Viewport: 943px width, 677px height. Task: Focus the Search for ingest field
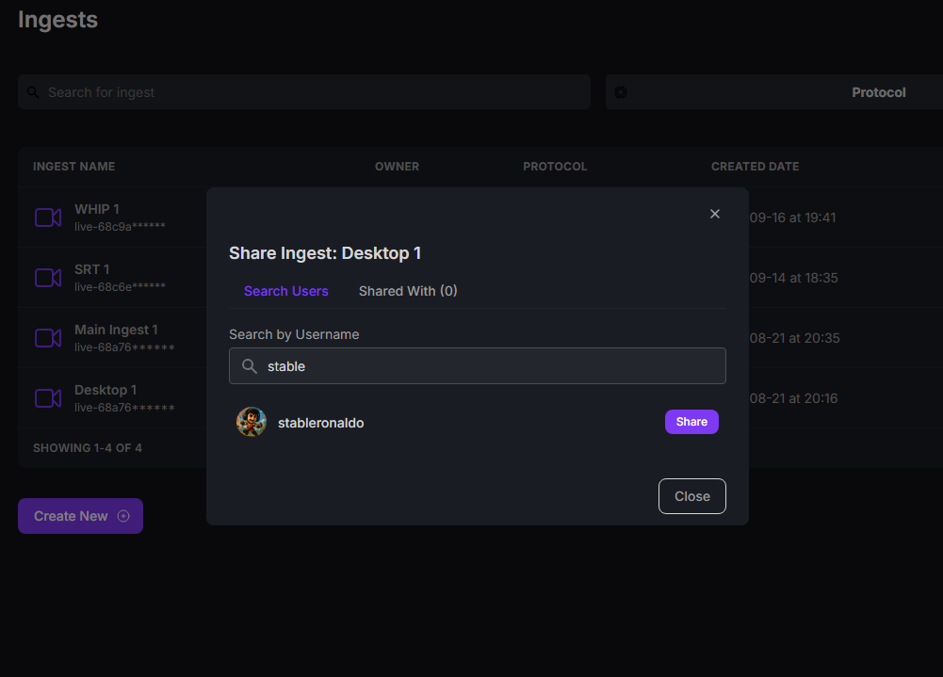point(311,92)
